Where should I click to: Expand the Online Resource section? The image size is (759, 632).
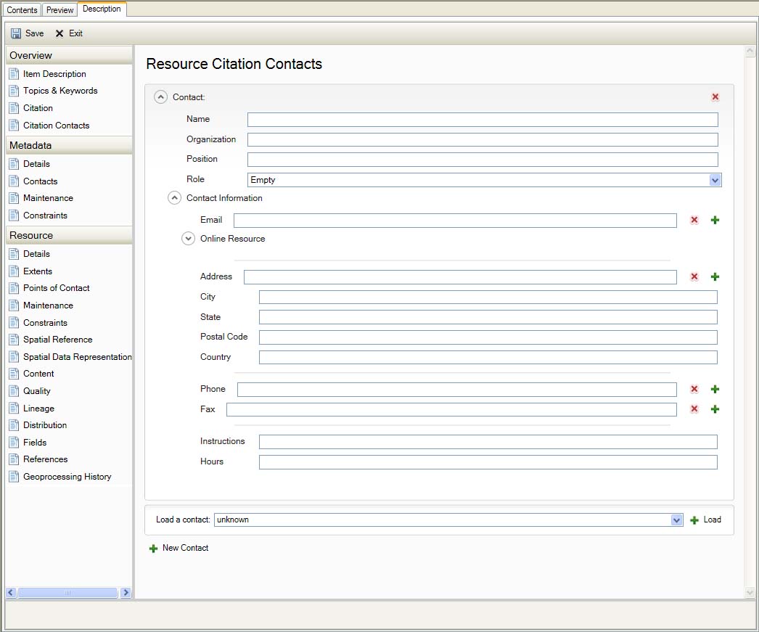(188, 239)
